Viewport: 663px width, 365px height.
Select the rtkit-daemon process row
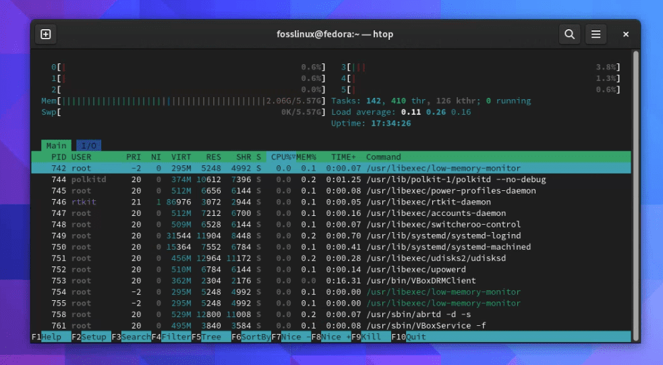tap(331, 202)
